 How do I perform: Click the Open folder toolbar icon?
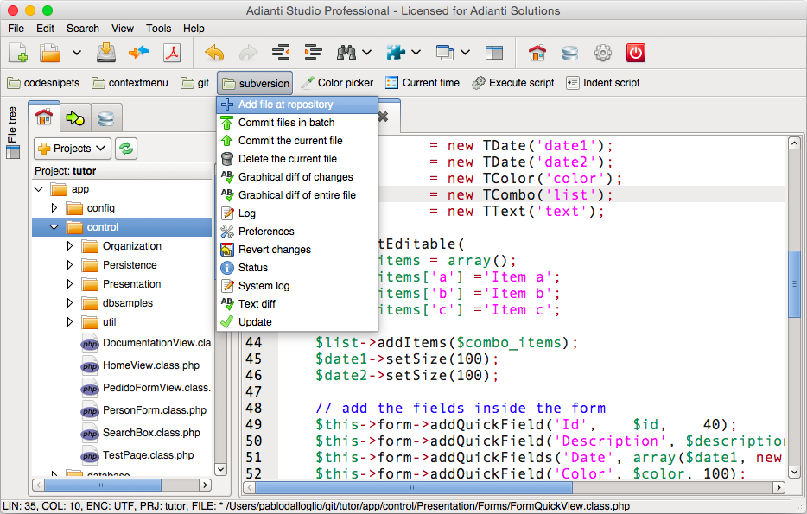[x=50, y=53]
